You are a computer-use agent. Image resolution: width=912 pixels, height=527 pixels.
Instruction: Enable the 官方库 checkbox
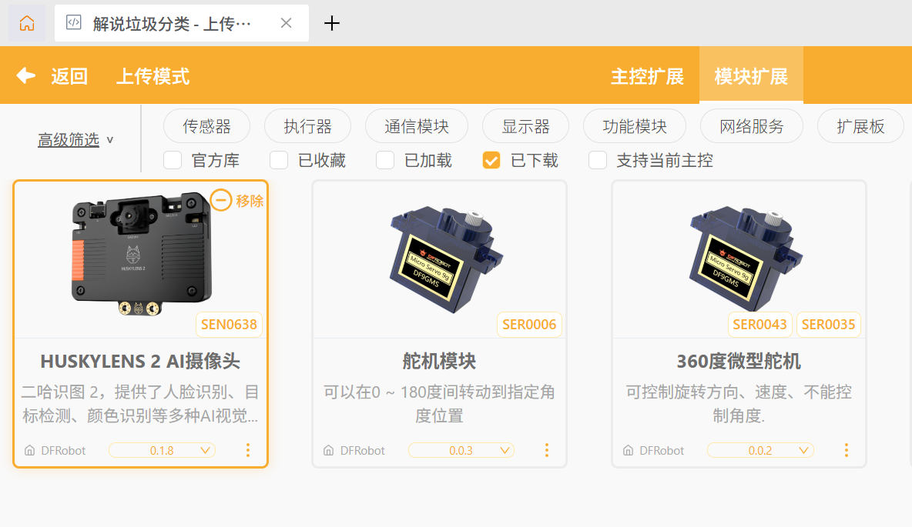[173, 160]
